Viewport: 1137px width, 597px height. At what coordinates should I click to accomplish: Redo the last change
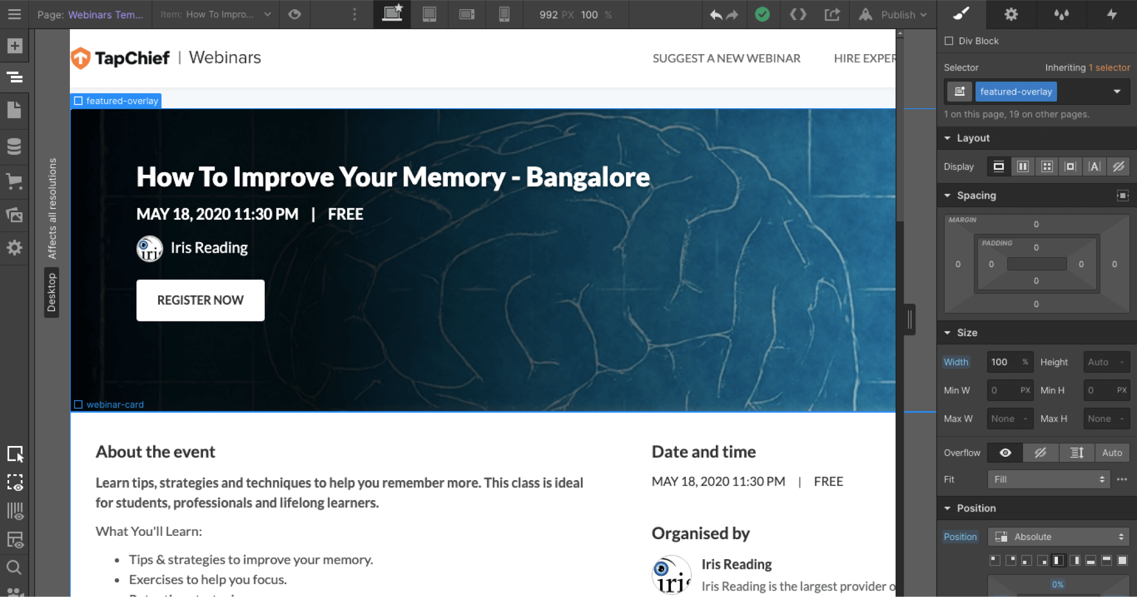click(732, 15)
